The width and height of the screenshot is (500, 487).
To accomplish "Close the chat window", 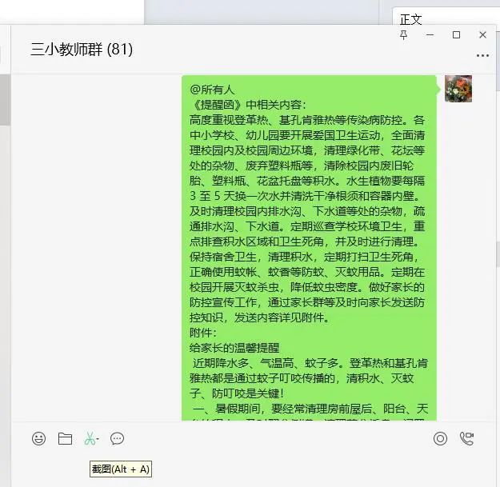I will [x=482, y=34].
